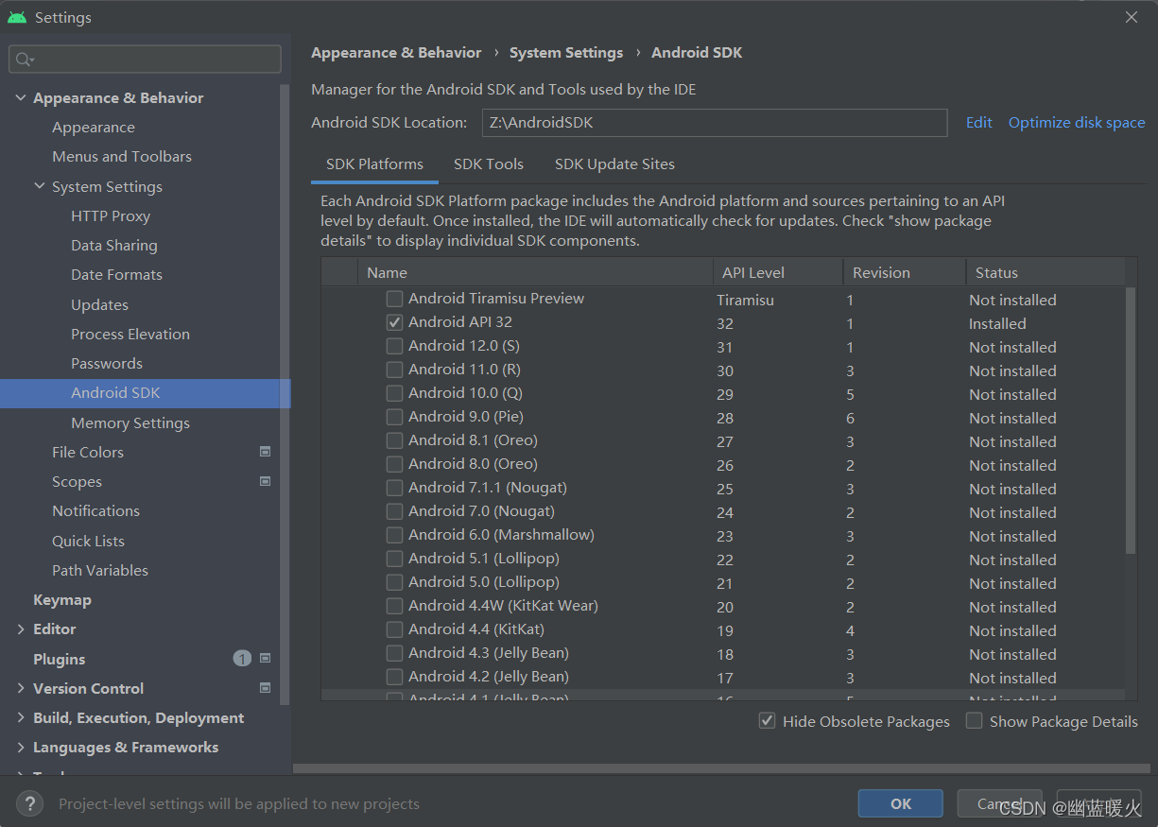Screen dimensions: 1158x827
Task: Uncheck the Android API 32 checkbox
Action: tap(394, 322)
